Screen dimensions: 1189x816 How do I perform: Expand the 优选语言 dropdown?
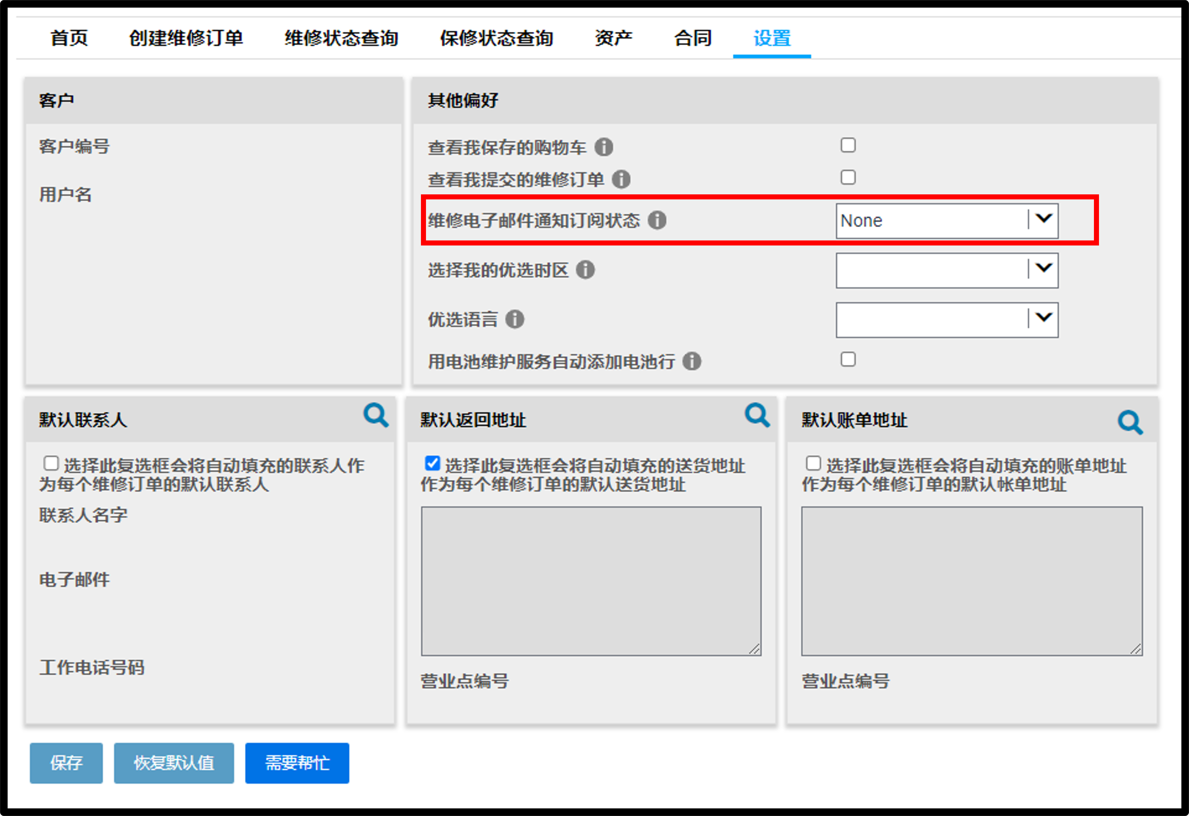pos(947,320)
